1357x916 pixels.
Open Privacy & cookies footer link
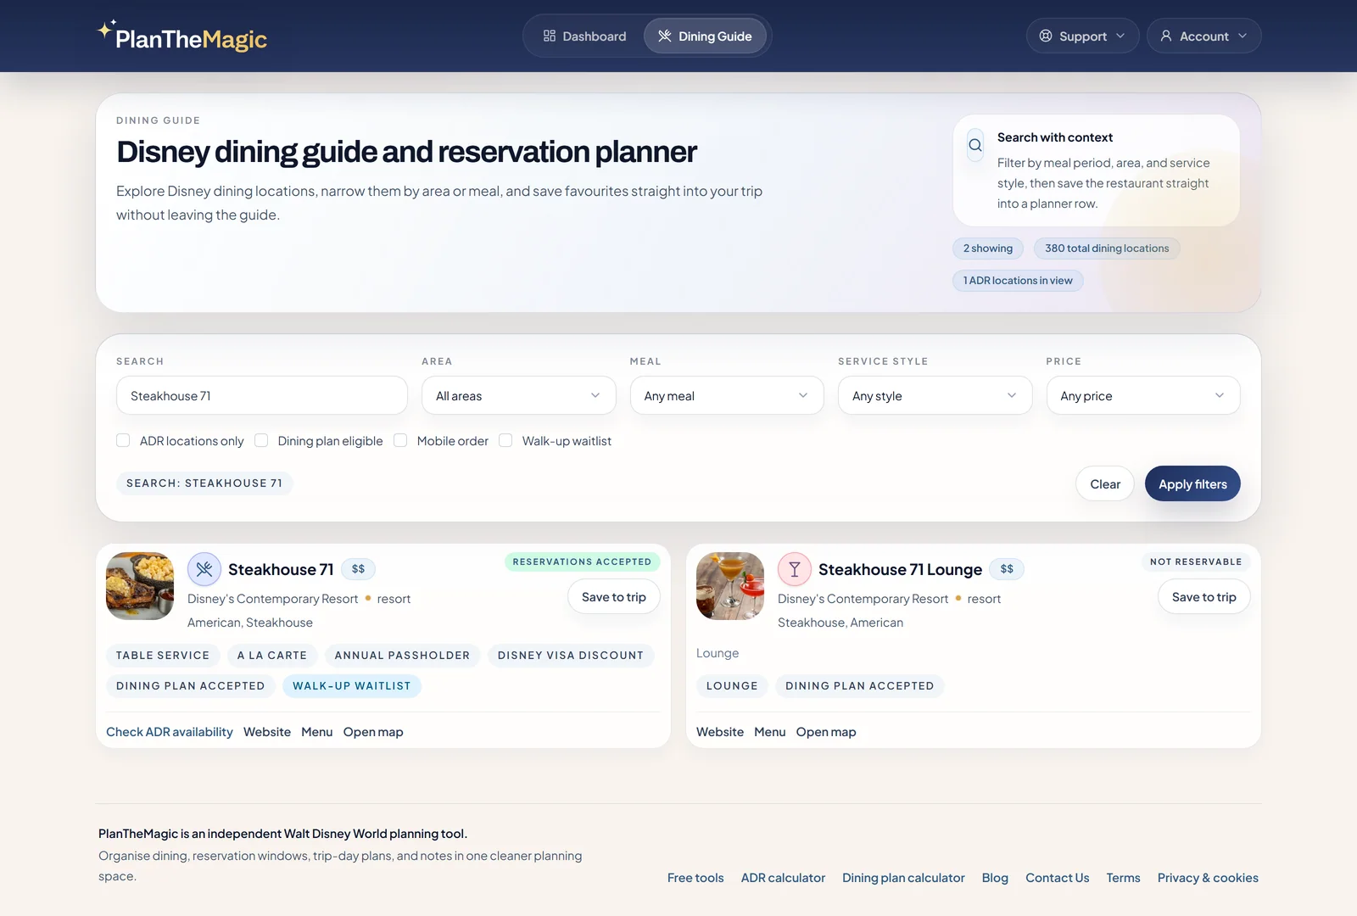click(1208, 878)
